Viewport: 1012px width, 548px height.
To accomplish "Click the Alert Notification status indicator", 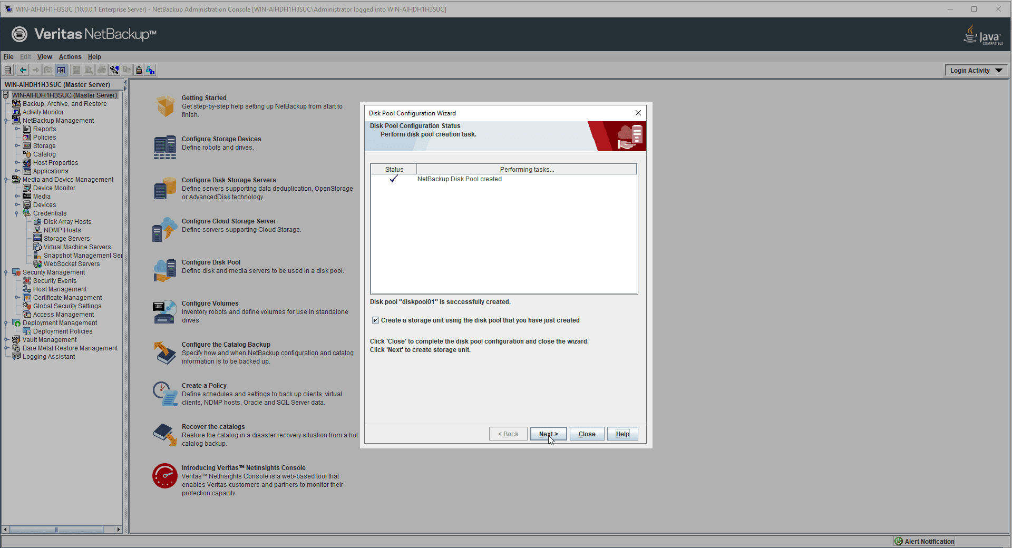I will pos(925,541).
